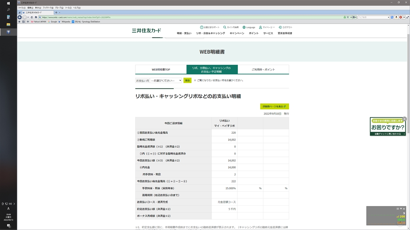Click the favorites star on bookmarks bar
Viewport: 410px width, 230px height.
[19, 22]
